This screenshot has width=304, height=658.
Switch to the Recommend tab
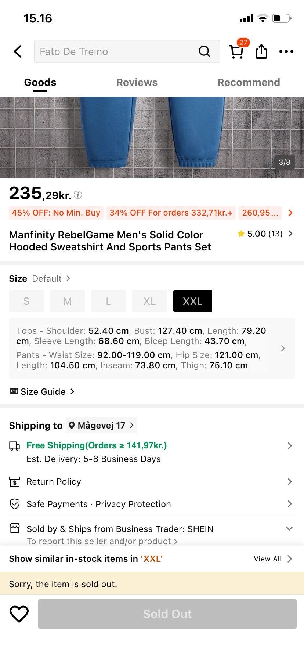(249, 82)
